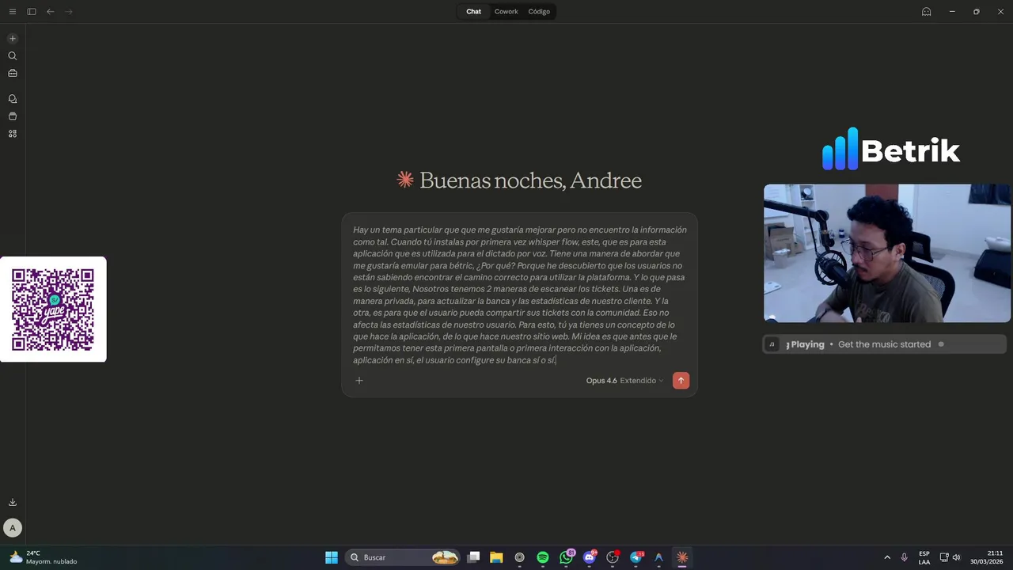Click the Playing music status bar

(885, 344)
